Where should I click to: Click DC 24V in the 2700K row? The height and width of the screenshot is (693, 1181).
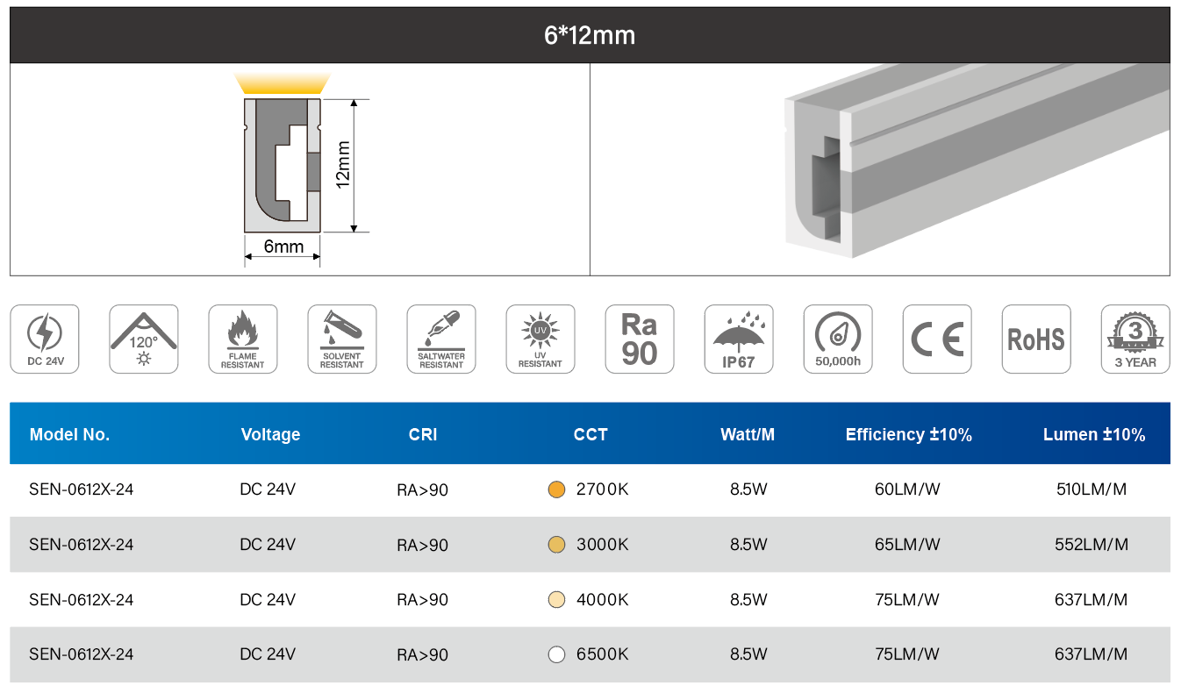click(268, 489)
